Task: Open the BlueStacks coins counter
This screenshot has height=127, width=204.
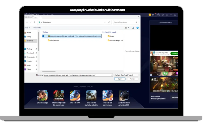Action: click(151, 15)
